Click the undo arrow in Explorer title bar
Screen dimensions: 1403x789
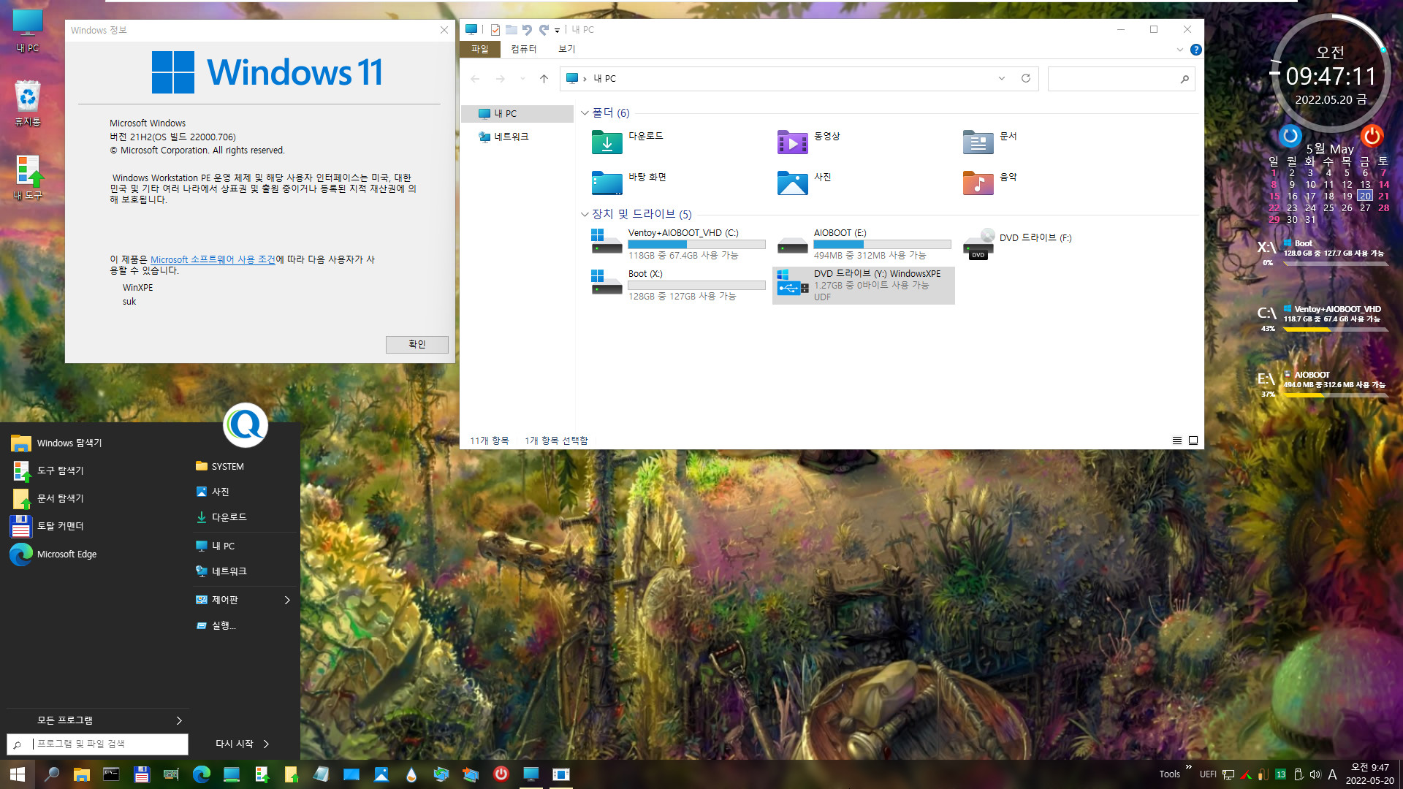click(x=527, y=30)
